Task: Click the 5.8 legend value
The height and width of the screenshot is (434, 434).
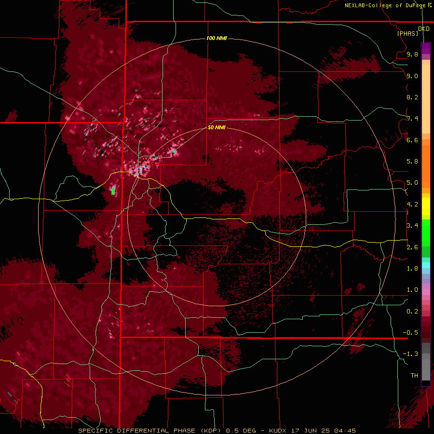Action: 412,162
